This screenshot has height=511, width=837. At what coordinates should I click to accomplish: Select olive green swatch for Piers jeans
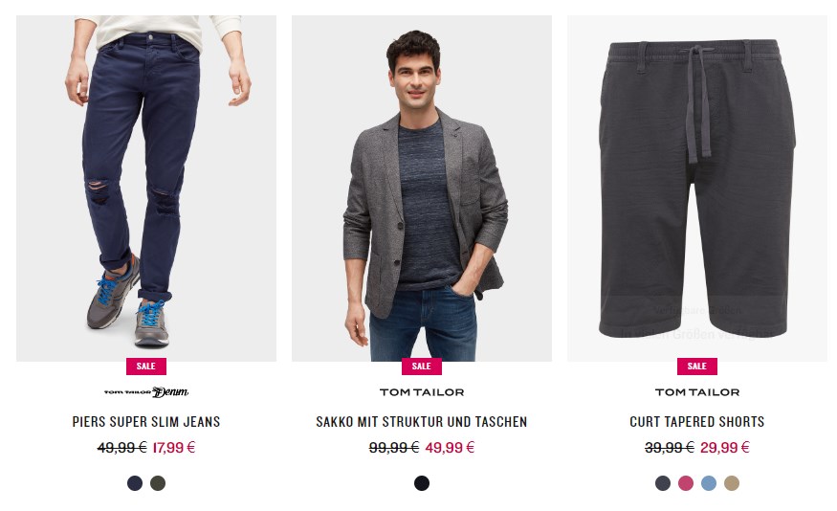click(158, 483)
